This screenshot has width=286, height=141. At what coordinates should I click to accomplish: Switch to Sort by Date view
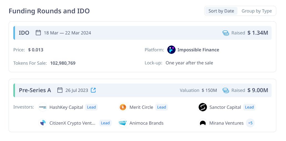[221, 11]
